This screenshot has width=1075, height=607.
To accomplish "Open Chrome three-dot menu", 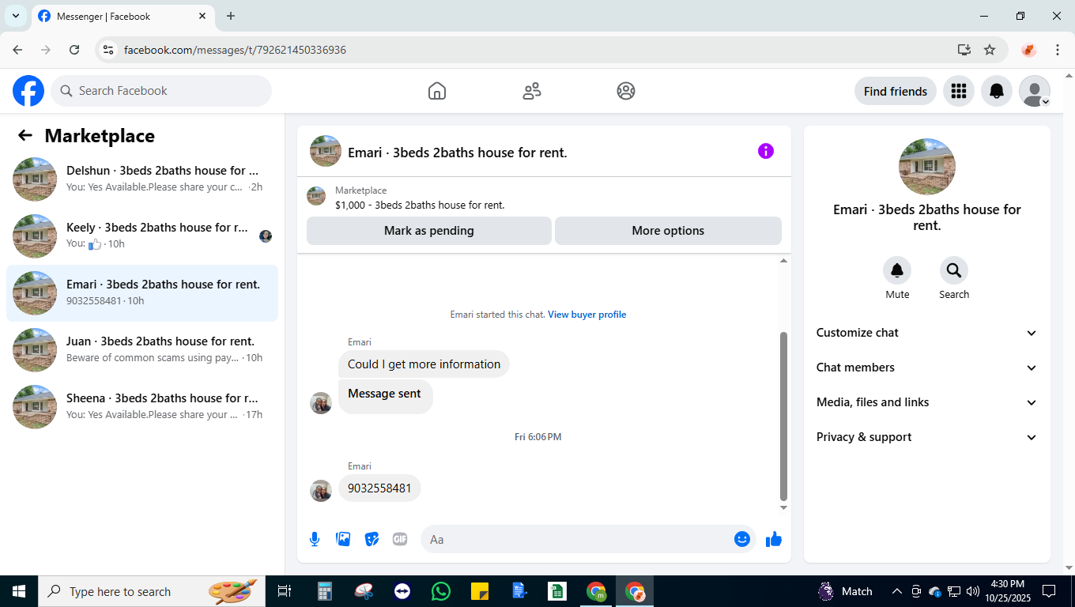I will point(1058,50).
